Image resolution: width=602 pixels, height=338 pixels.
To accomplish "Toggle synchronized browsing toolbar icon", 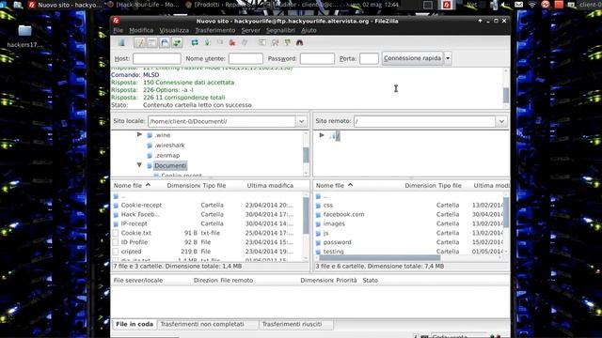I will (287, 42).
